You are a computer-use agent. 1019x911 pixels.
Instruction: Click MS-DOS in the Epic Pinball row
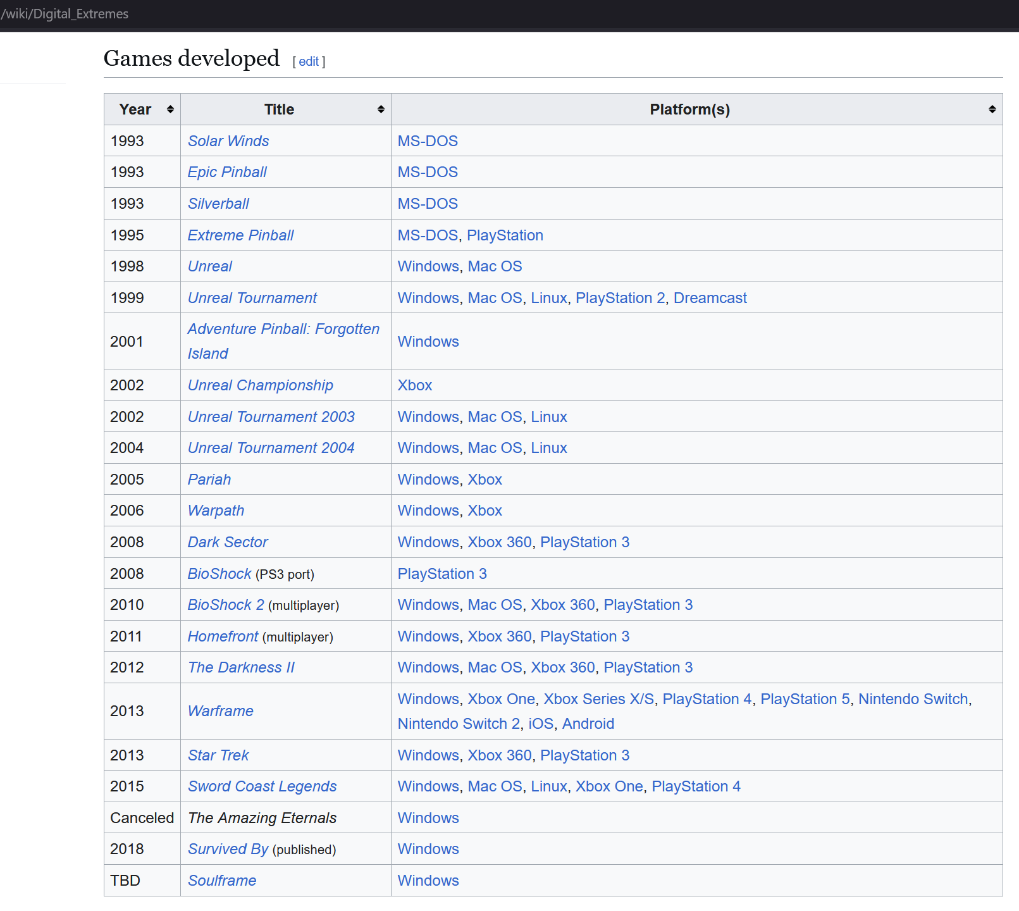pyautogui.click(x=428, y=172)
